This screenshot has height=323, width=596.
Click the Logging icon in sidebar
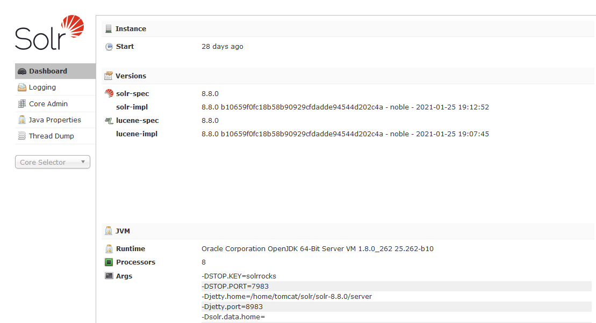coord(22,87)
